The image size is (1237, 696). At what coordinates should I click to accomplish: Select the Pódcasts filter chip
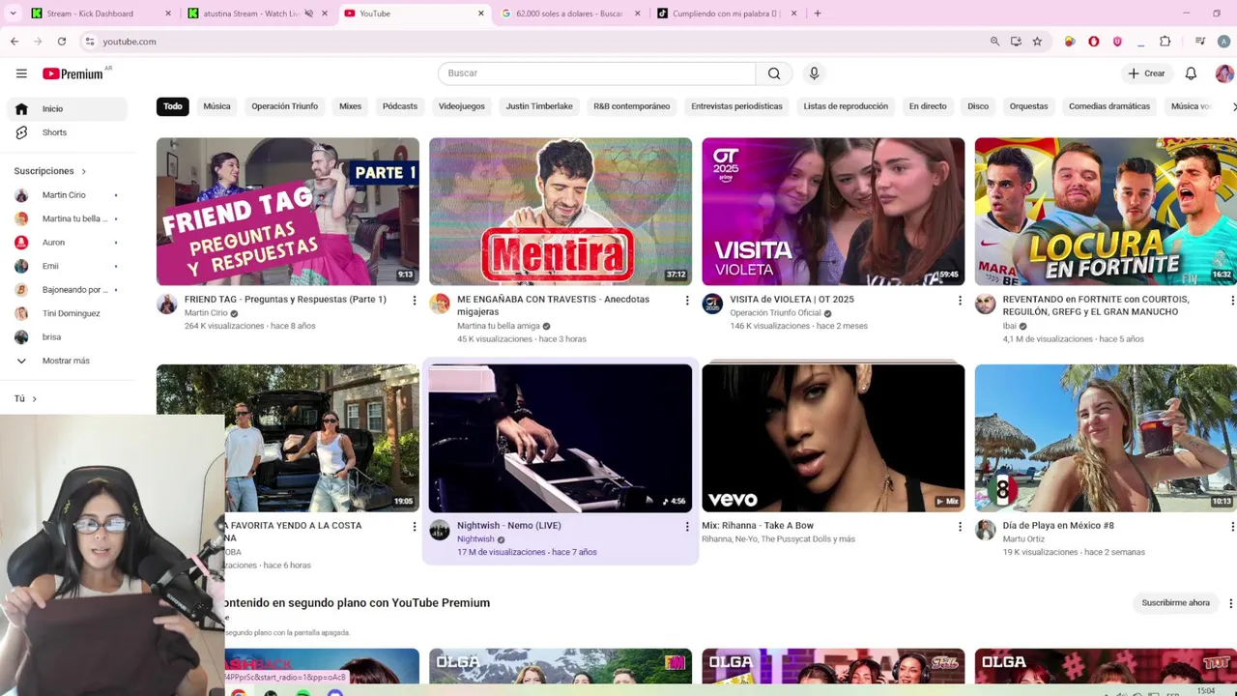pos(399,106)
